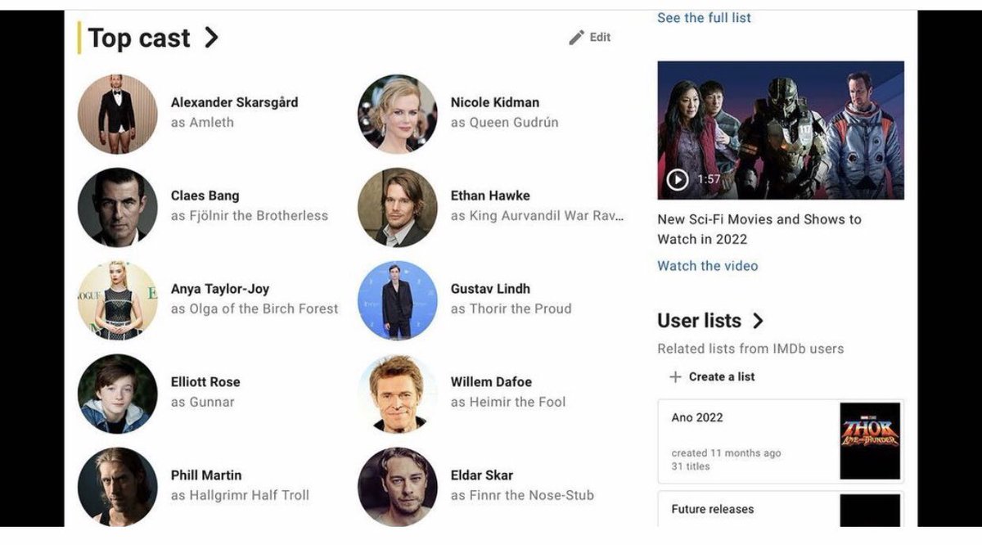The image size is (982, 545).
Task: Select the character 'as Heimir the Fool'
Action: [x=507, y=403]
